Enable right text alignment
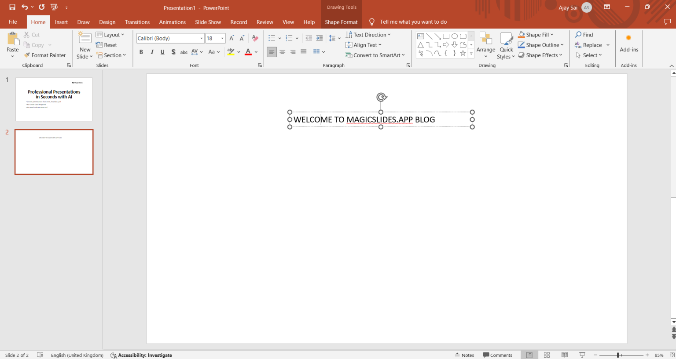The width and height of the screenshot is (676, 359). pos(293,52)
